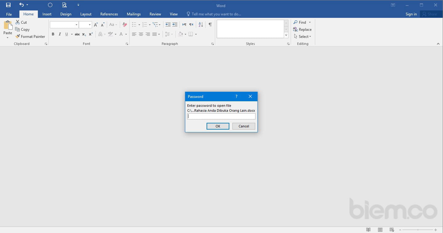Click the Format Painter button
443x233 pixels.
pyautogui.click(x=30, y=37)
